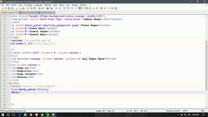This screenshot has height=117, width=208.
Task: Collapse the tr align fold at line 31
Action: pyautogui.click(x=10, y=65)
